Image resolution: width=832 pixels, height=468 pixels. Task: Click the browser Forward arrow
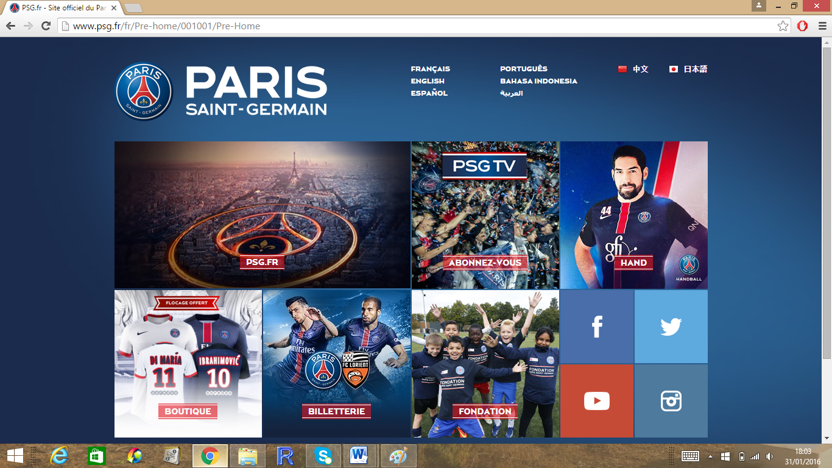tap(28, 26)
